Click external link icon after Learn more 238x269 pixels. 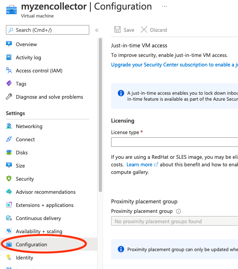(x=156, y=164)
